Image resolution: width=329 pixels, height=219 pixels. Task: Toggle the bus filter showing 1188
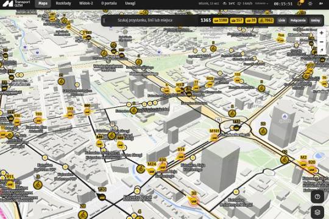click(221, 21)
